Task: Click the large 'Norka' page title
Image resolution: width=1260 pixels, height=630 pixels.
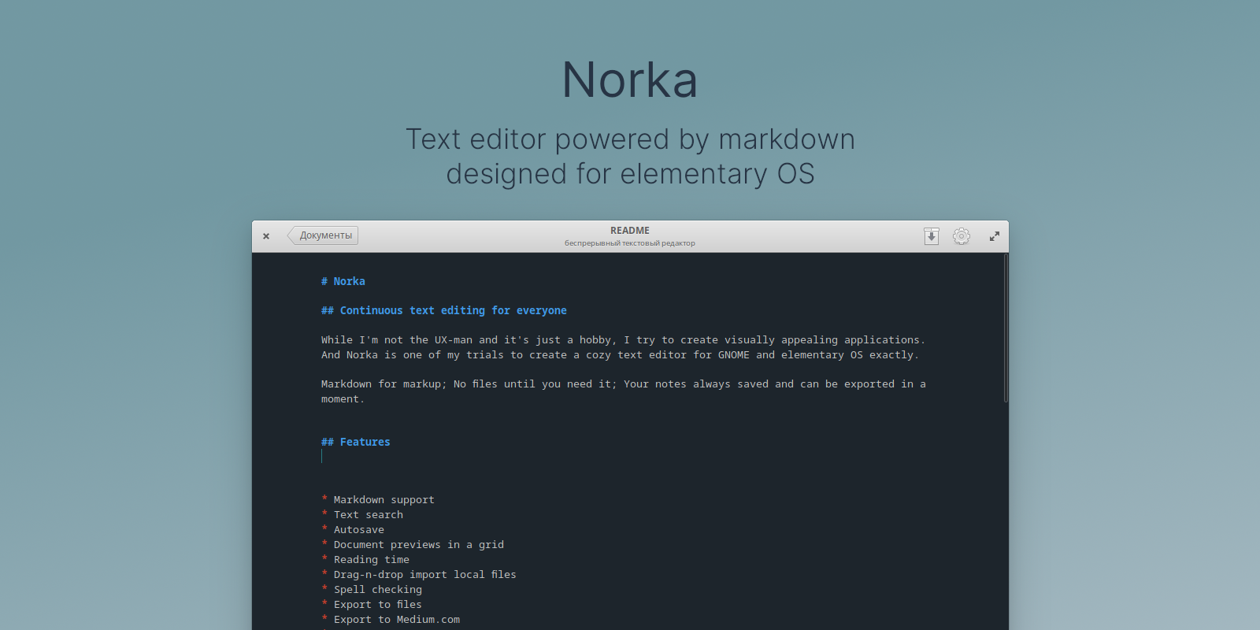Action: click(x=630, y=80)
